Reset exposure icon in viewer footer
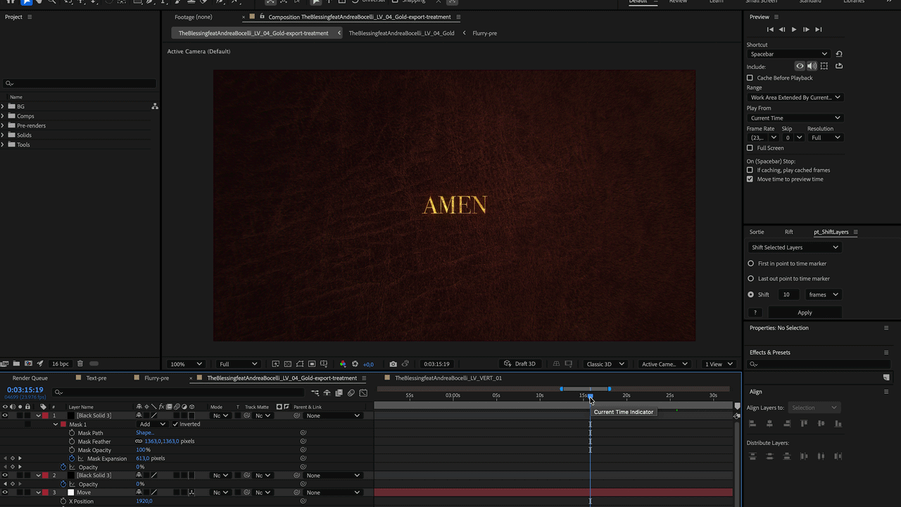The image size is (901, 507). 355,364
